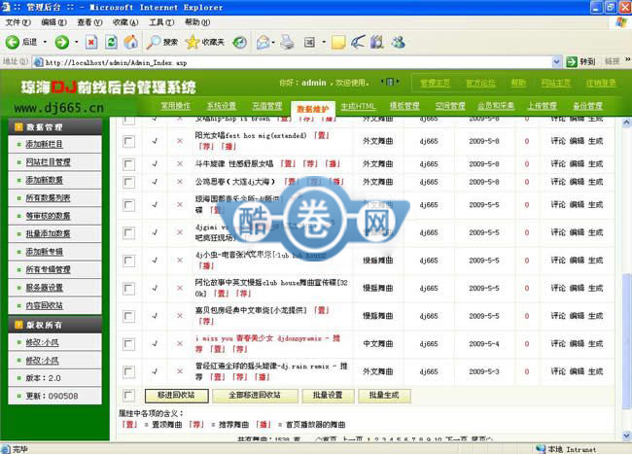632x454 pixels.
Task: Expand the toolbar overflow chevron after 链接
Action: [x=627, y=59]
